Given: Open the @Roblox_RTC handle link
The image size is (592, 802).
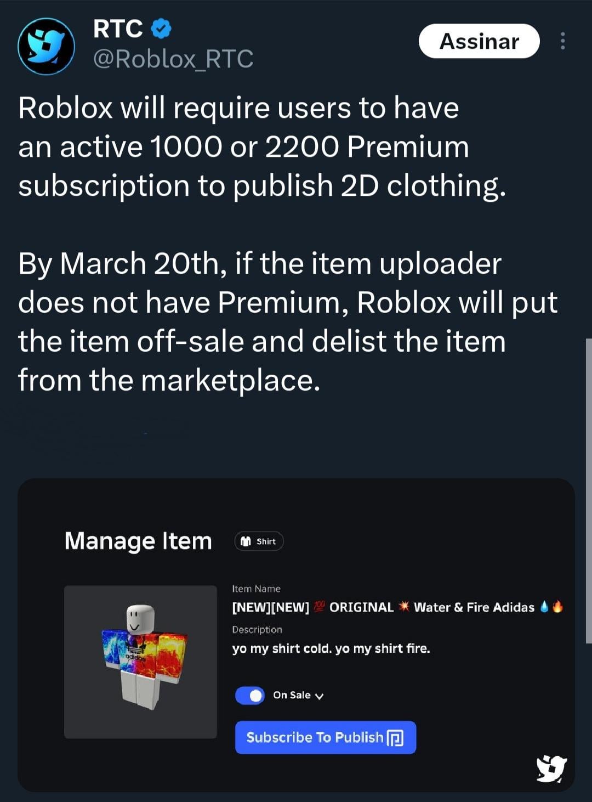Looking at the screenshot, I should pos(173,59).
